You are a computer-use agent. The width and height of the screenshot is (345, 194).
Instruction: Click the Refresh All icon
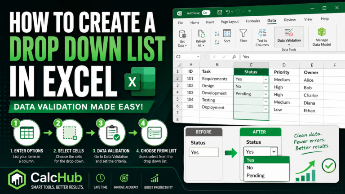click(201, 34)
